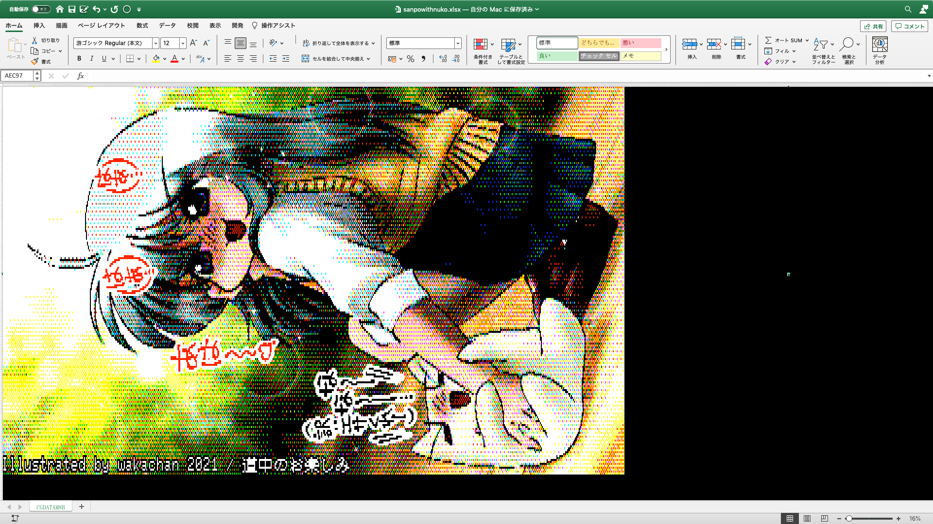Select the CGDATAMSB sheet tab
The width and height of the screenshot is (933, 524).
tap(51, 507)
